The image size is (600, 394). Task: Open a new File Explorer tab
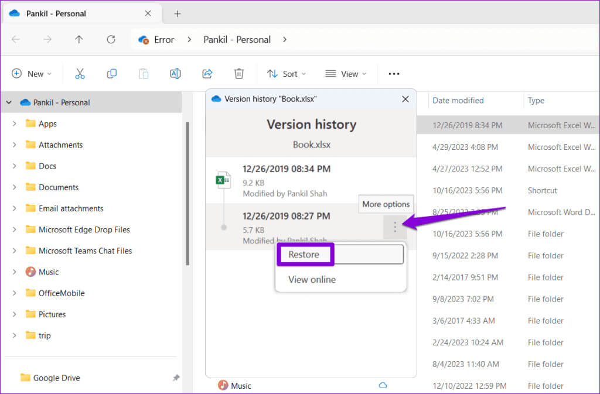[178, 13]
